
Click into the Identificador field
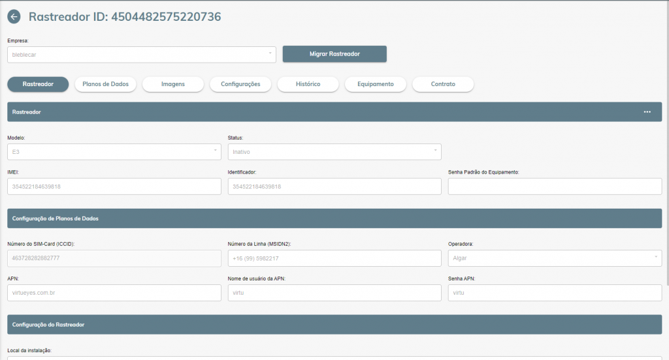click(334, 187)
